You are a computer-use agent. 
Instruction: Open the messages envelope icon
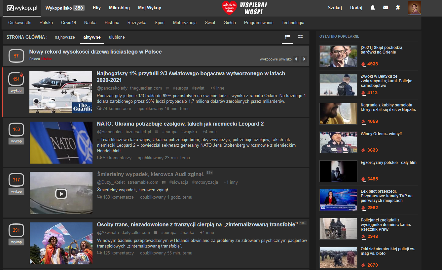[386, 8]
